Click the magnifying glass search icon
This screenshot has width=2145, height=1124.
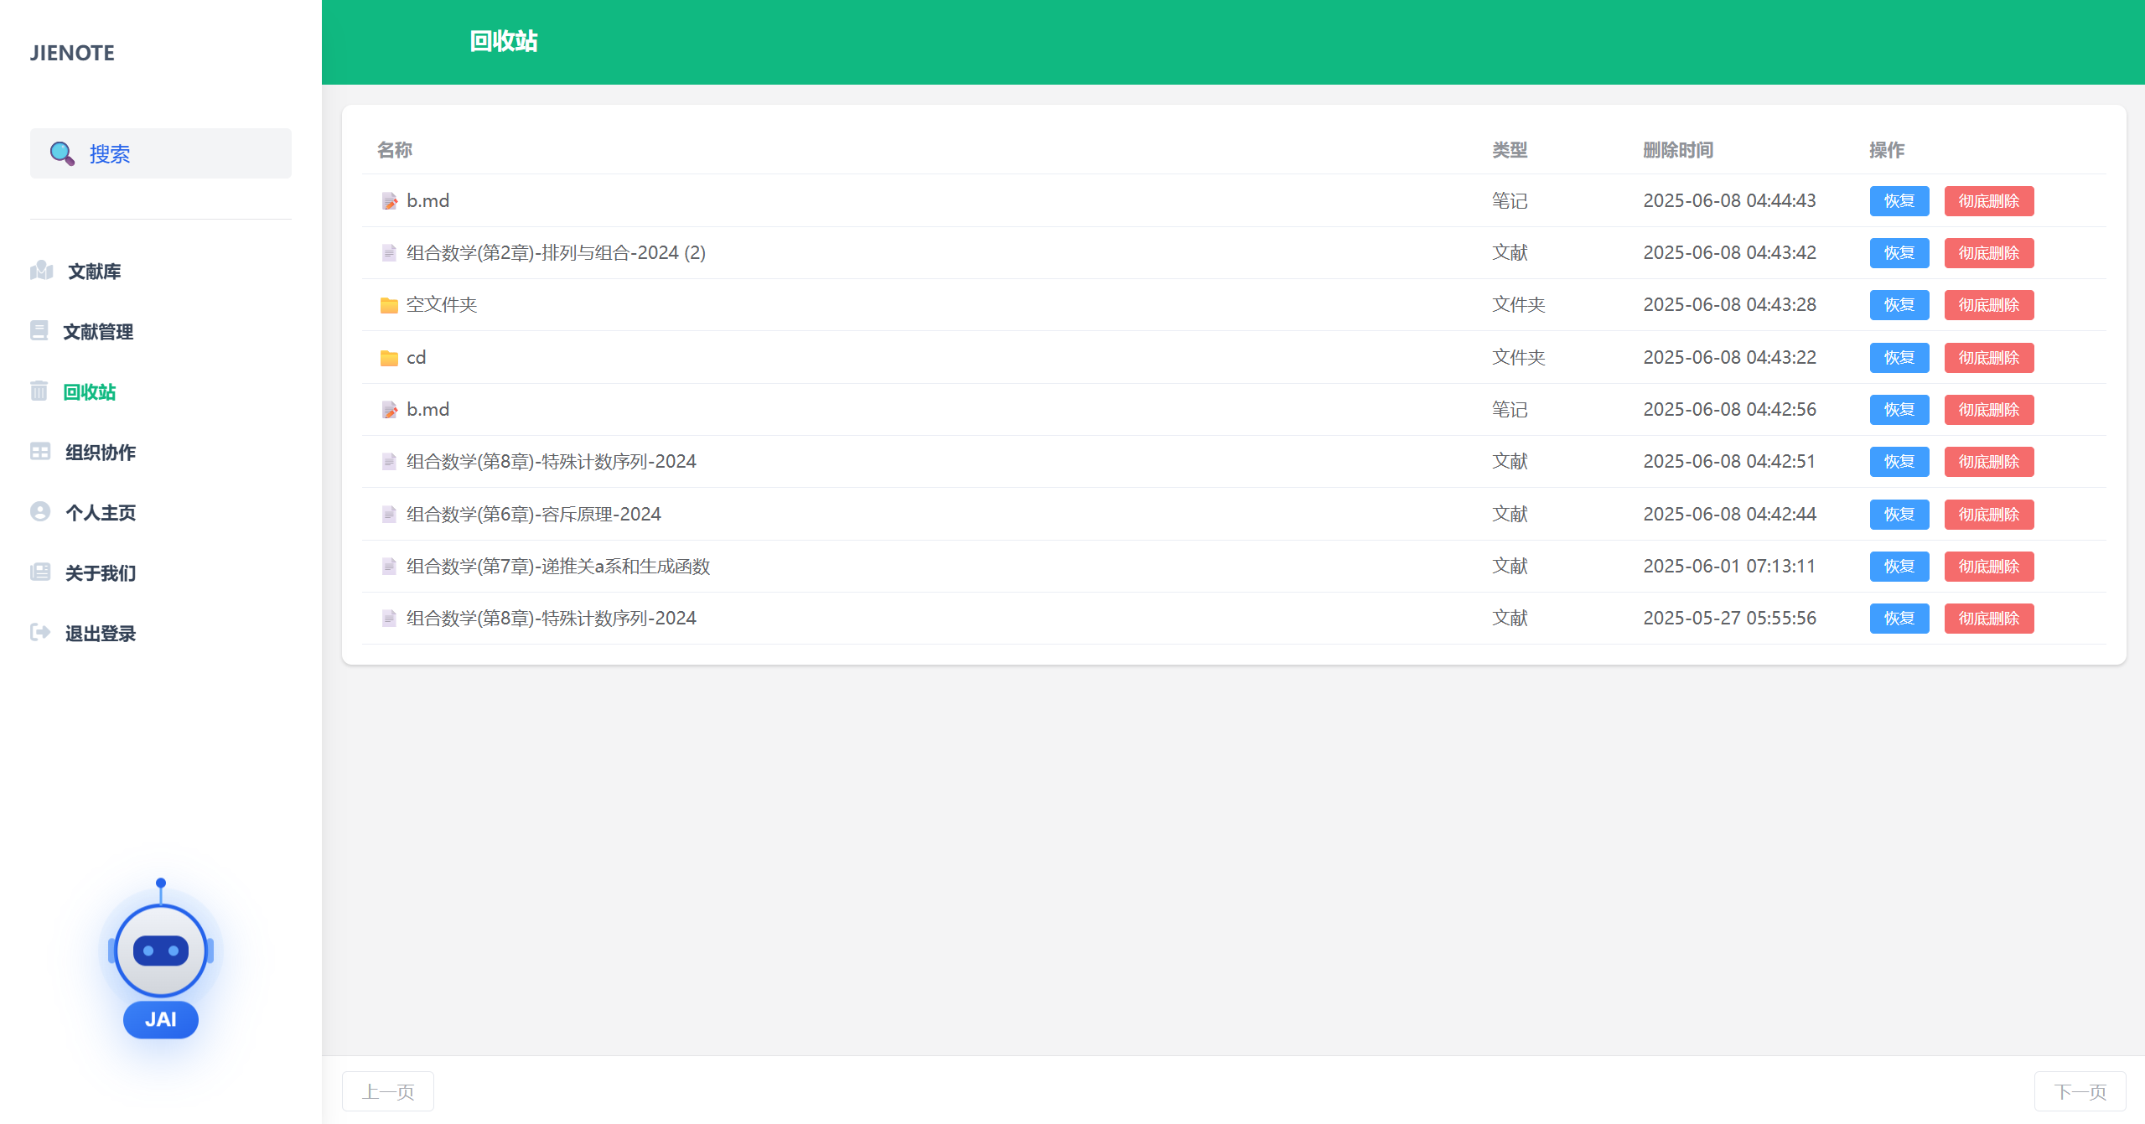(61, 153)
